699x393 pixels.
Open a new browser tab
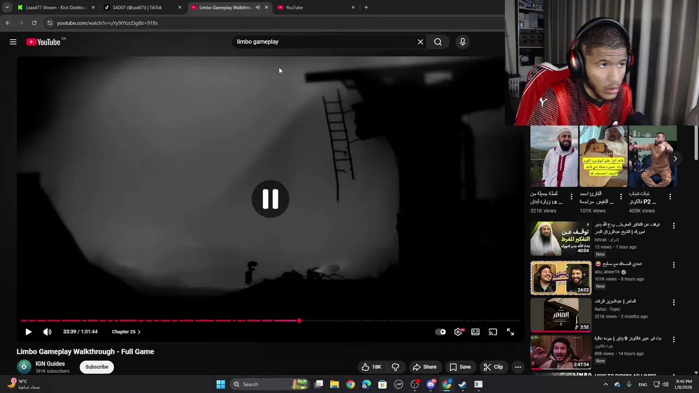pyautogui.click(x=366, y=8)
